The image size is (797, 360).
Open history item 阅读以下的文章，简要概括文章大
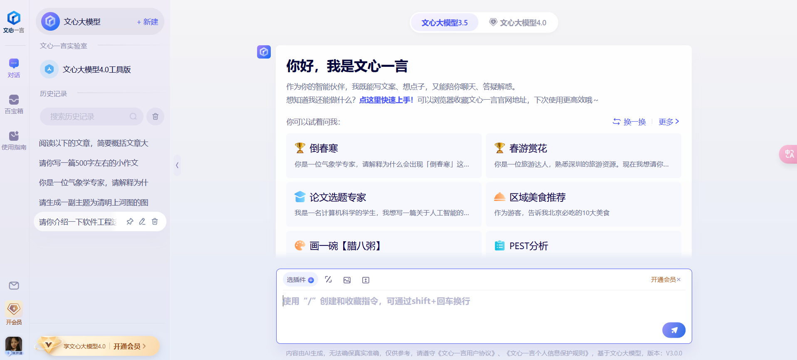94,143
